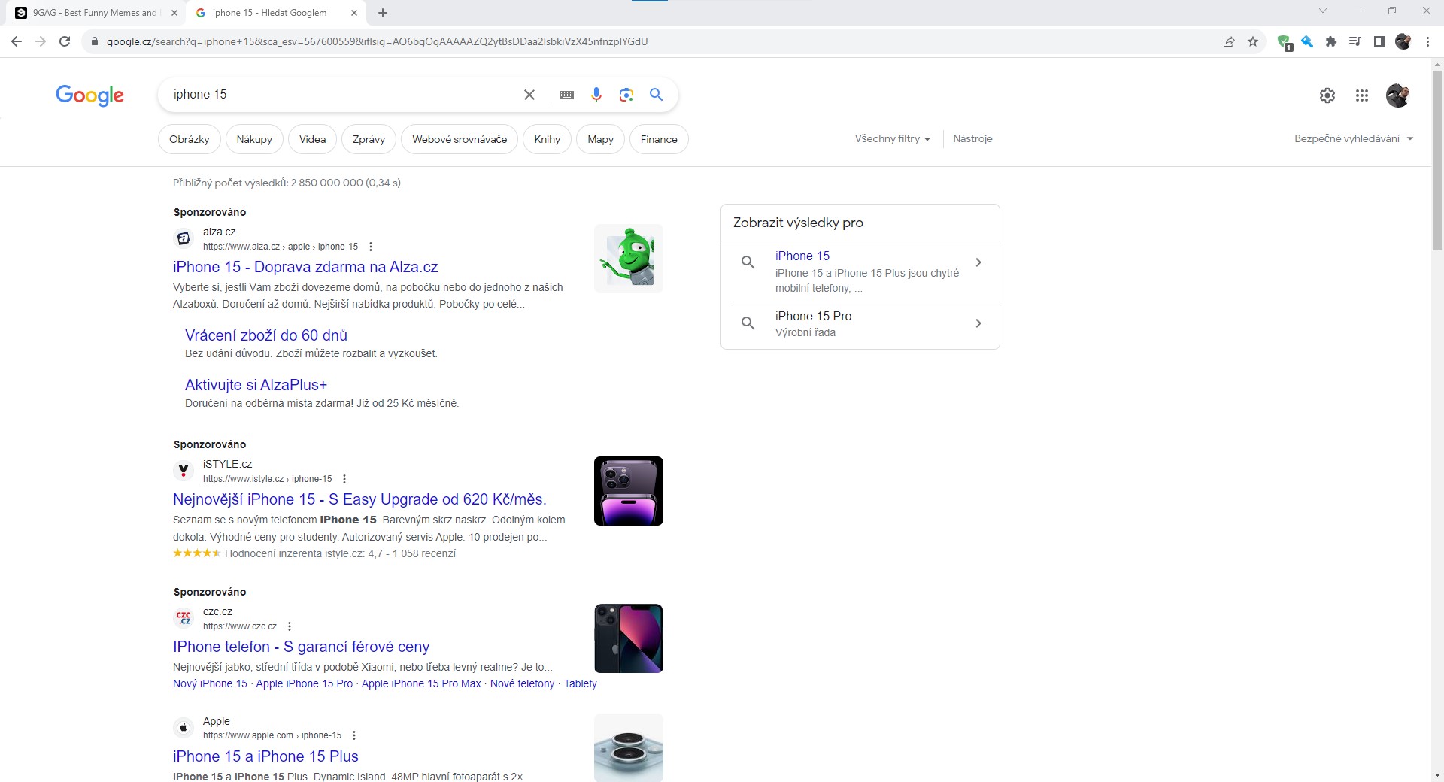Open Google quick settings gear
The height and width of the screenshot is (782, 1444).
(1327, 95)
